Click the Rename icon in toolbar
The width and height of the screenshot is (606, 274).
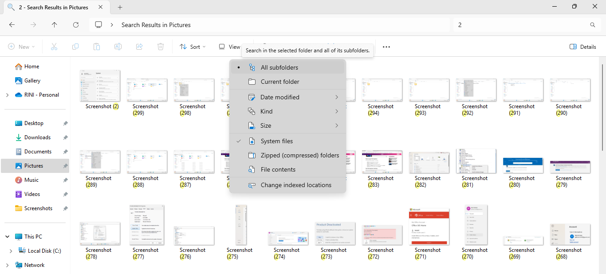point(118,47)
